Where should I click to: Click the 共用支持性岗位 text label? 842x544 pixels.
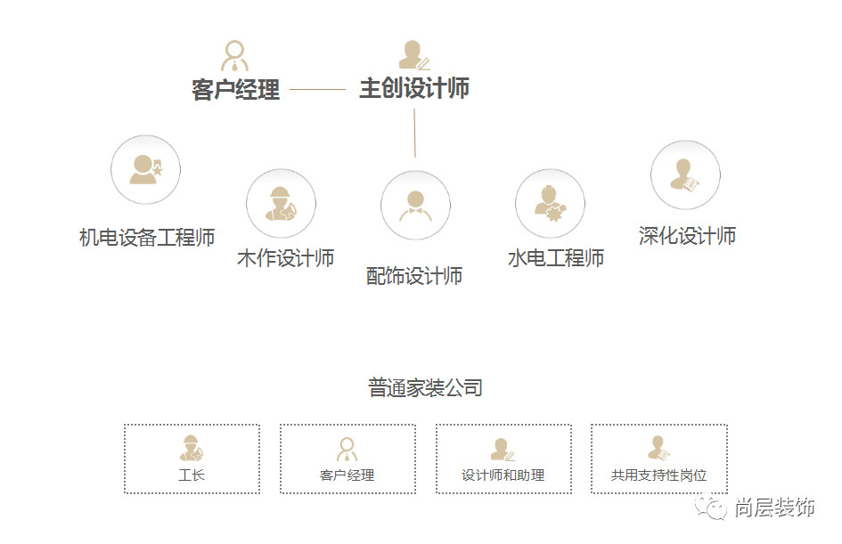(x=658, y=475)
